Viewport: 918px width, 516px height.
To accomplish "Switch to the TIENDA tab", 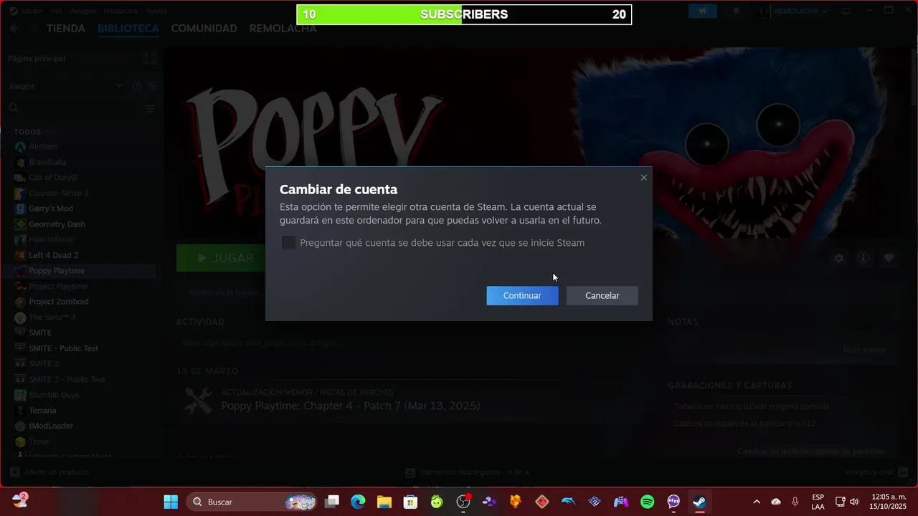I will [66, 29].
